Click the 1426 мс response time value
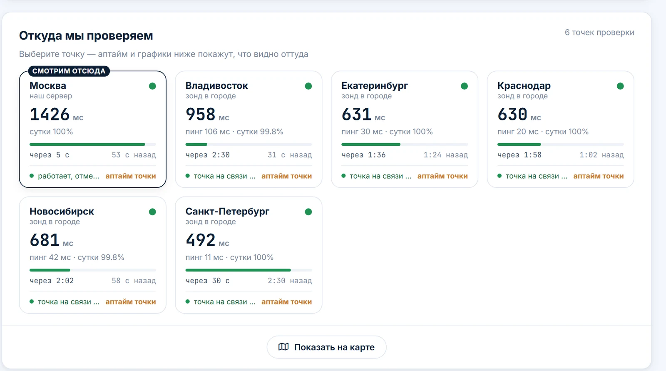 [57, 115]
